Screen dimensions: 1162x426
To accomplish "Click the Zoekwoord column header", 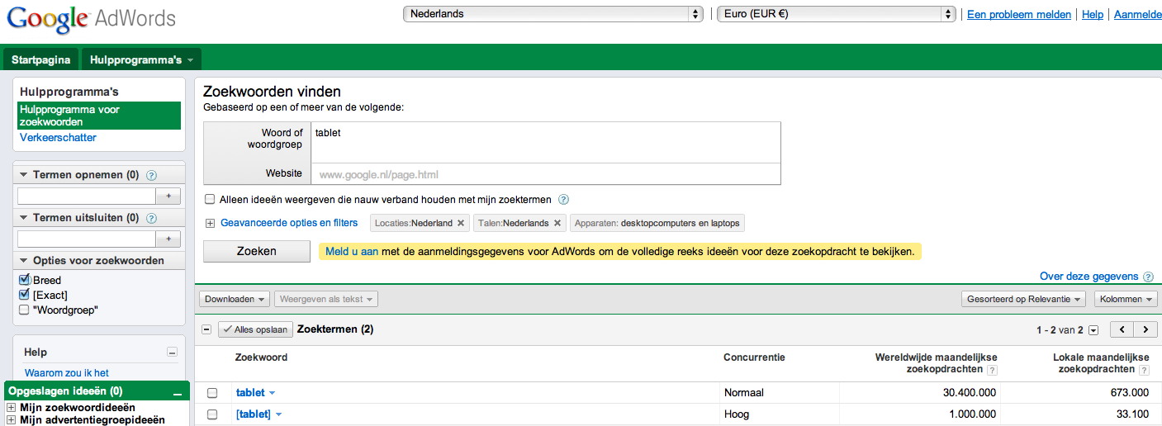I will click(261, 357).
